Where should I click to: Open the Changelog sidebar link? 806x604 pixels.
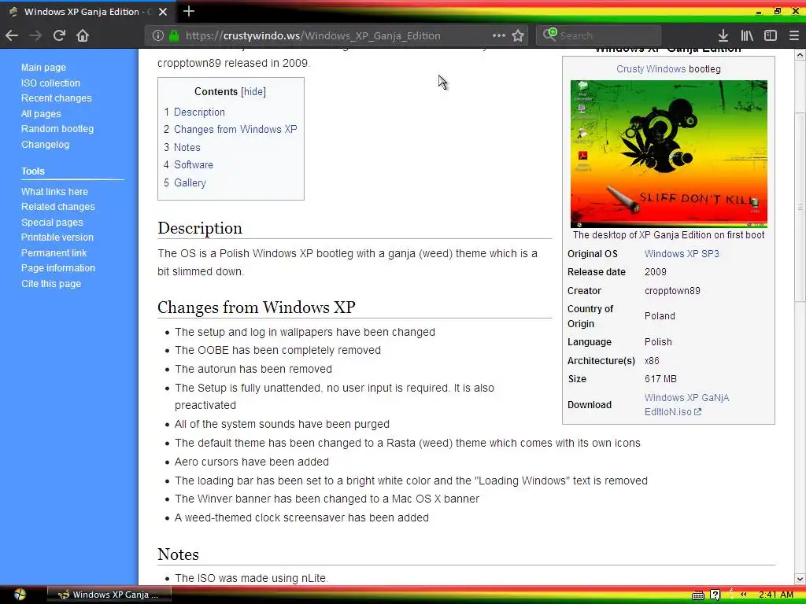coord(45,145)
